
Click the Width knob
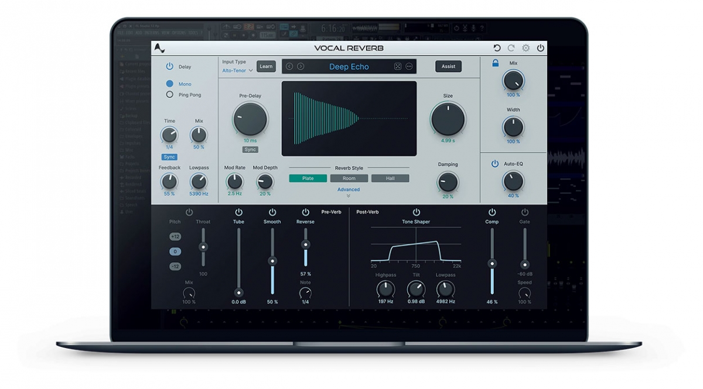pyautogui.click(x=513, y=126)
